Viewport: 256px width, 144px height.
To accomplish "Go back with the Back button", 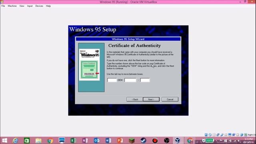I will [x=135, y=99].
